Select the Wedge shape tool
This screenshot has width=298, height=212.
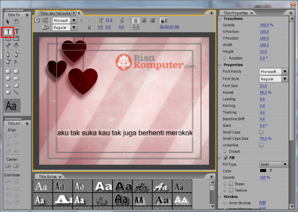tap(8, 86)
